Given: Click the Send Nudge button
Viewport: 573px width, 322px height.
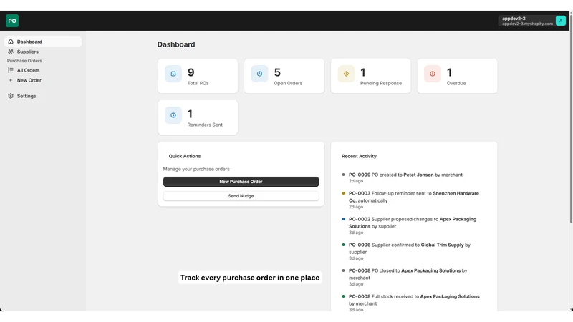Looking at the screenshot, I should pos(241,196).
